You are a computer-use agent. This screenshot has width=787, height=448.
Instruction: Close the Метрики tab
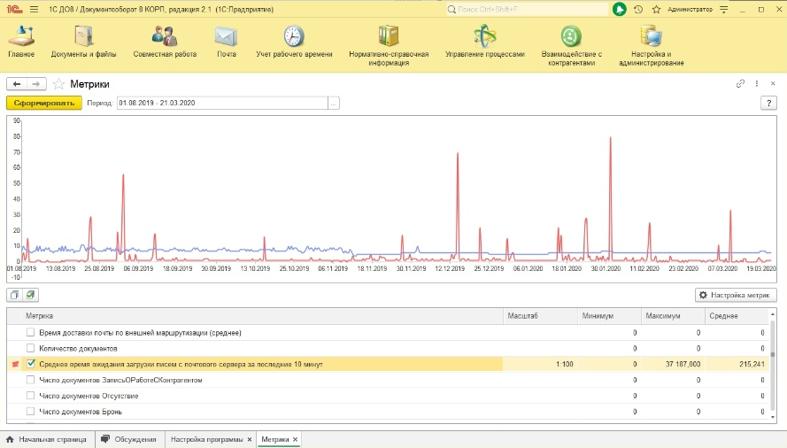(295, 439)
